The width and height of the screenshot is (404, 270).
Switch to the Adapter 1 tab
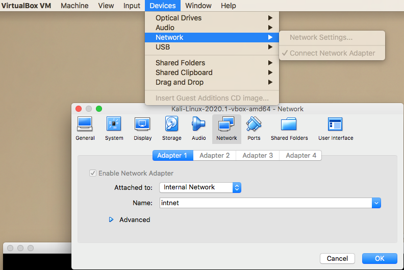coord(172,156)
